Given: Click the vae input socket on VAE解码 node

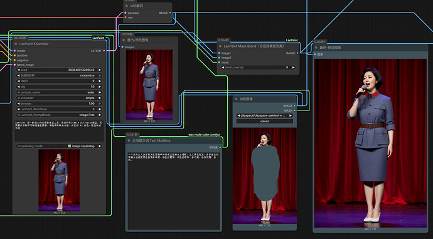Looking at the screenshot, I should (x=126, y=18).
